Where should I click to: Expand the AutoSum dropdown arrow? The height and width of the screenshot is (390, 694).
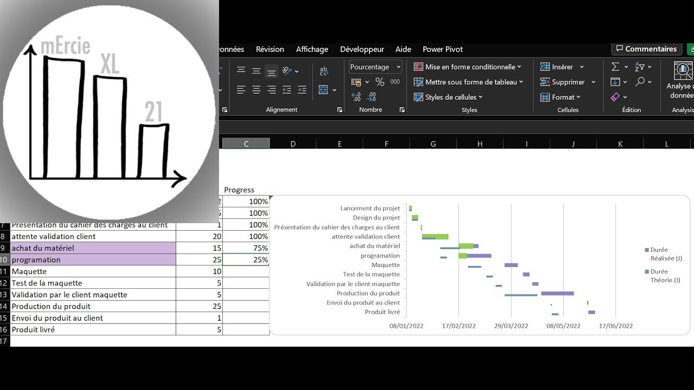click(x=626, y=67)
